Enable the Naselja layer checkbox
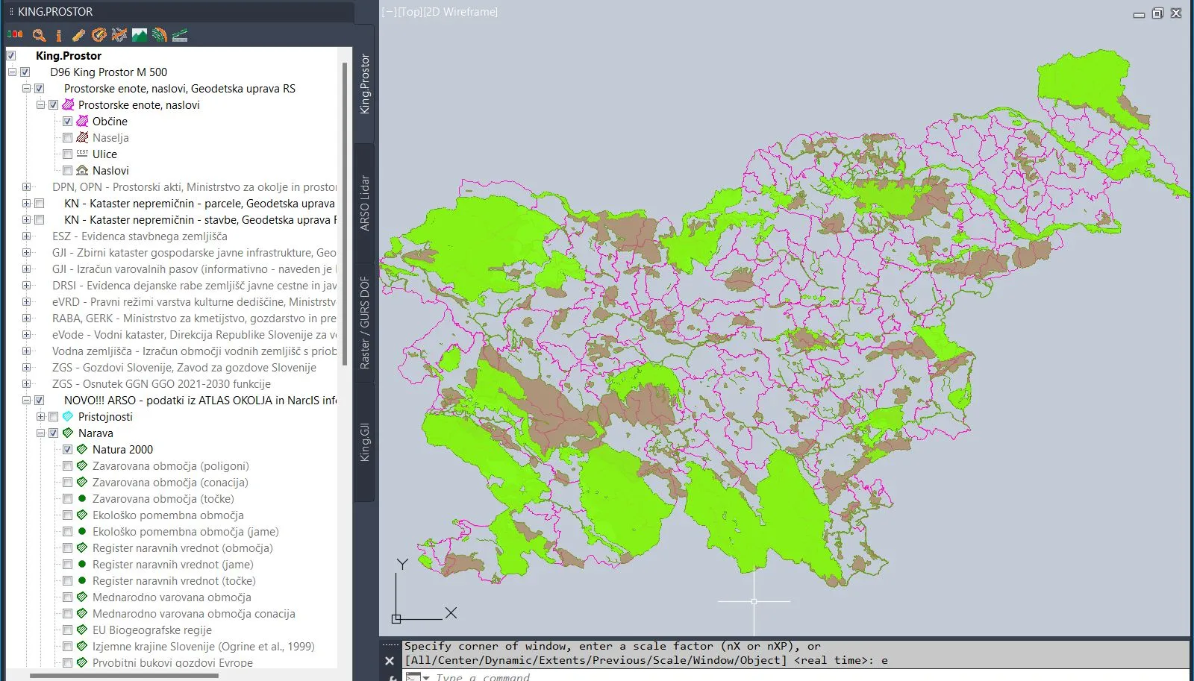The width and height of the screenshot is (1194, 681). click(x=68, y=138)
